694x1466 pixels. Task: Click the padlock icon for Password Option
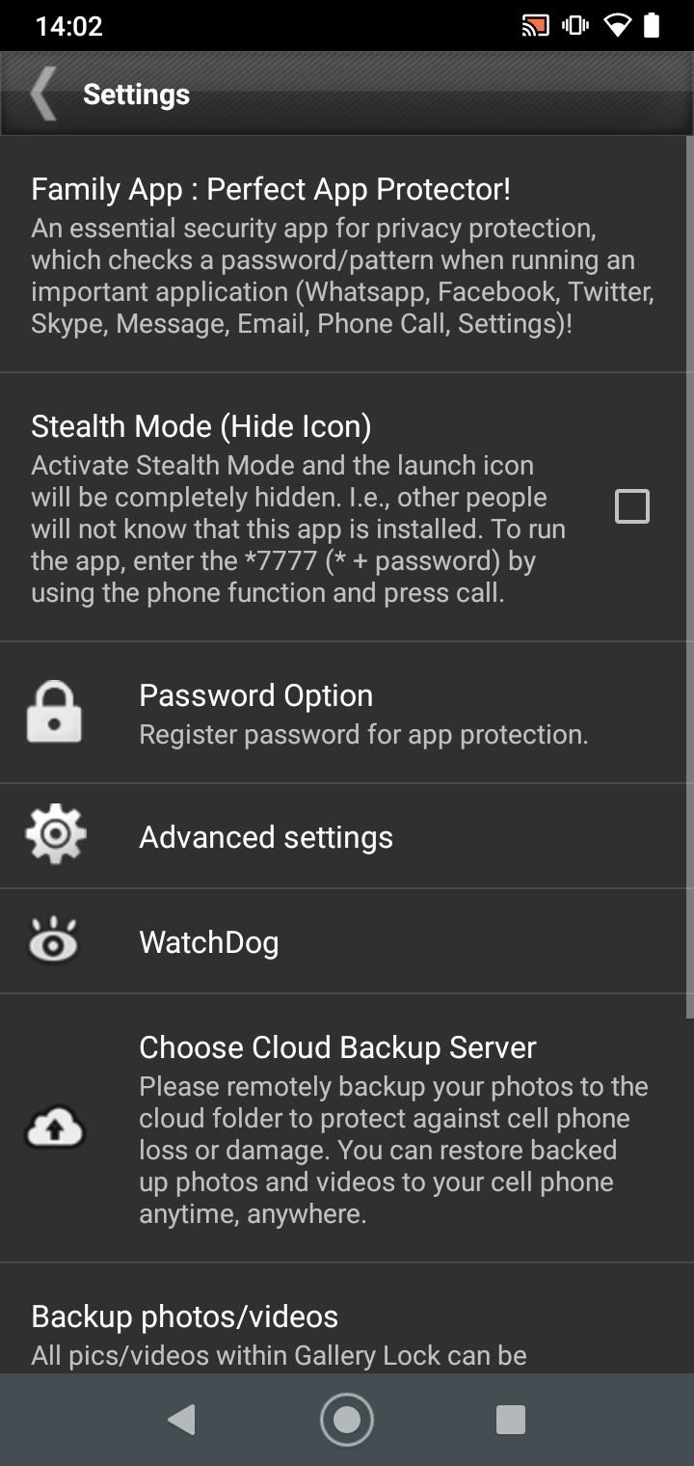tap(55, 713)
